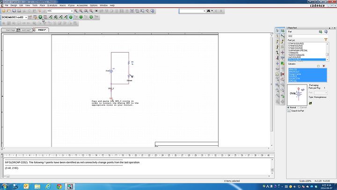This screenshot has width=337, height=190.
Task: Click the Voltage marker probe icon
Action: pos(51,17)
